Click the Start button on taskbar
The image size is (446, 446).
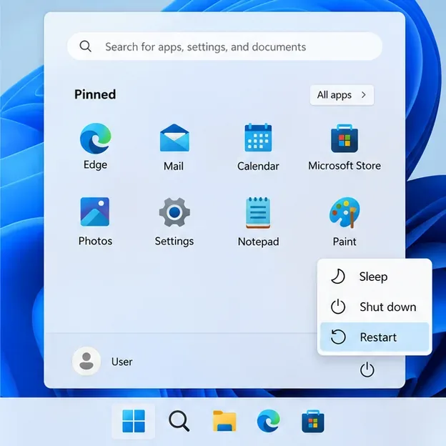[x=134, y=421]
